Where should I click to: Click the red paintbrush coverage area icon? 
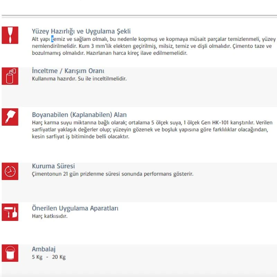pos(10,116)
